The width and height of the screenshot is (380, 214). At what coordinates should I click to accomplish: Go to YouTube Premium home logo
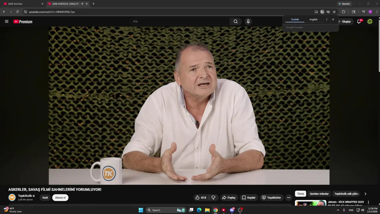pyautogui.click(x=23, y=22)
